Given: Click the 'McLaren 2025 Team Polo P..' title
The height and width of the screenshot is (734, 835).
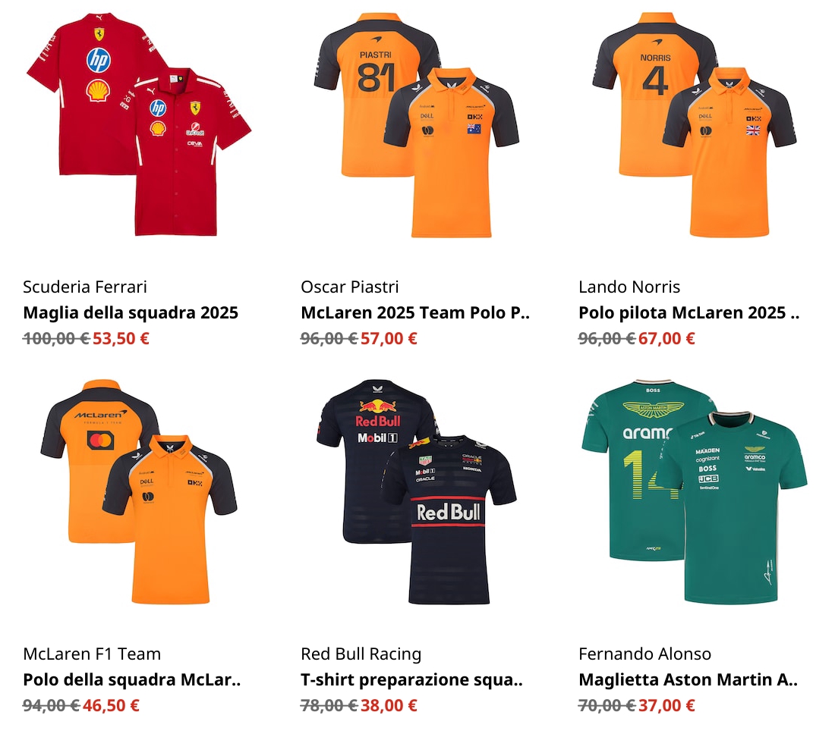Looking at the screenshot, I should 414,312.
